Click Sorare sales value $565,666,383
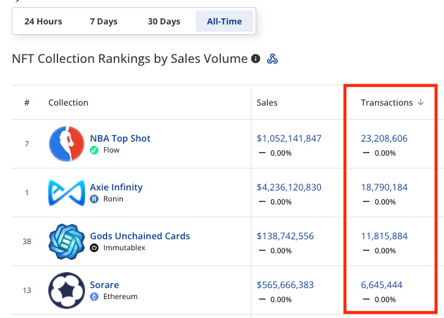This screenshot has width=444, height=318. click(x=286, y=285)
